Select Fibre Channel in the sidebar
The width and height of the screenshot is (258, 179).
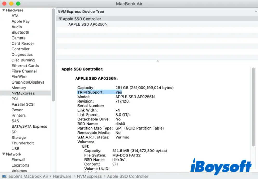click(24, 71)
